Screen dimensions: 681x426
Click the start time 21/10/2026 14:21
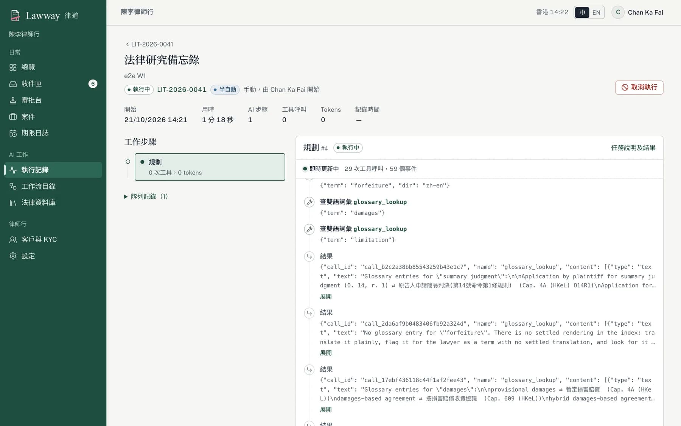point(156,120)
